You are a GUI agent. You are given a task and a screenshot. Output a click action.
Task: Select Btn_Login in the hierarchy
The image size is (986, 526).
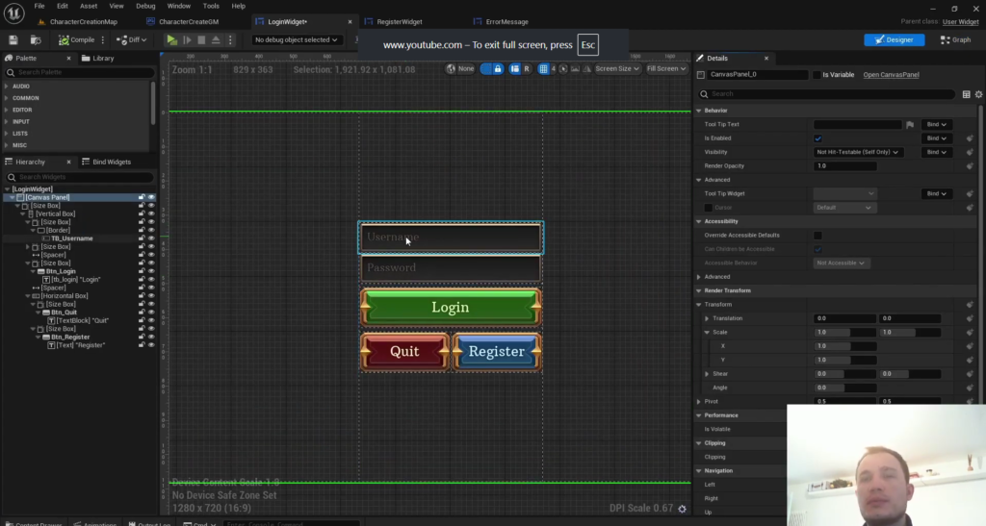61,271
